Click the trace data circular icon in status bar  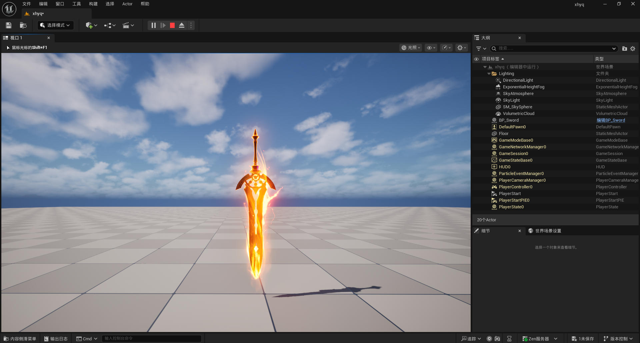coord(489,339)
